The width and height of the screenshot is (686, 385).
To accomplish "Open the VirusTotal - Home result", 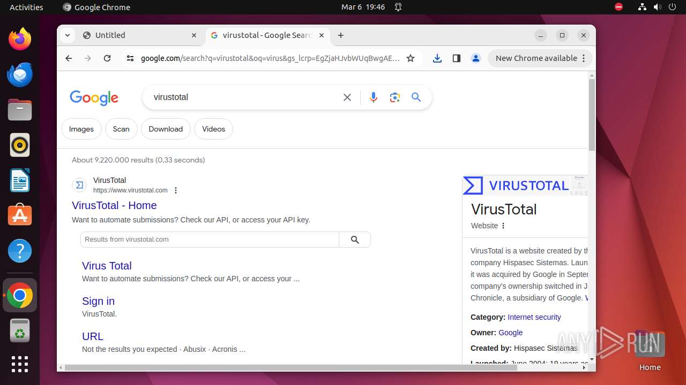I will [x=114, y=205].
